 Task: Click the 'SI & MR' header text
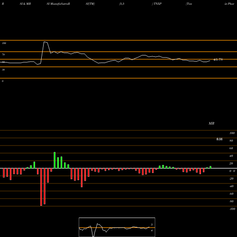pos(25,4)
